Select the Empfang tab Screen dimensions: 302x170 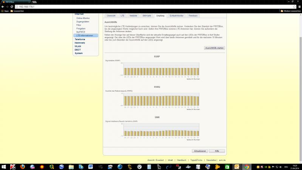tap(160, 16)
